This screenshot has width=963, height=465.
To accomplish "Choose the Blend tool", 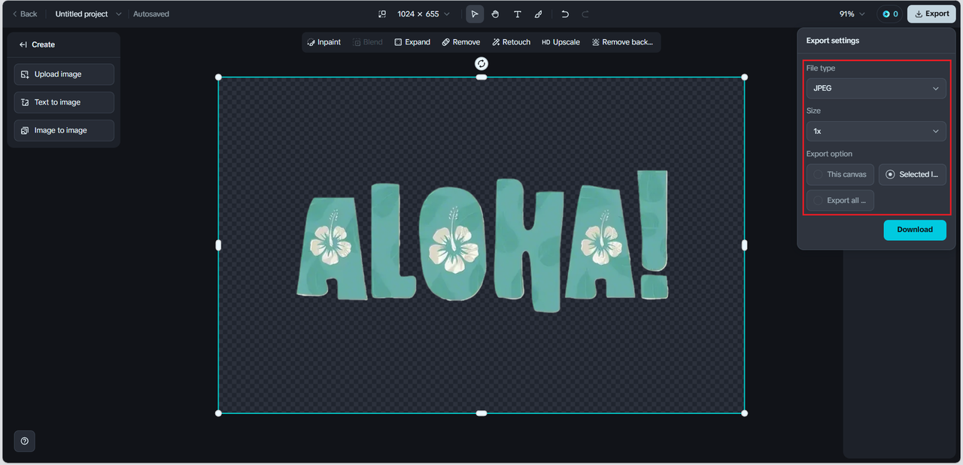I will coord(368,42).
